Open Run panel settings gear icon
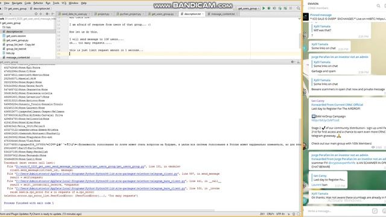This screenshot has height=217, width=386. (293, 61)
